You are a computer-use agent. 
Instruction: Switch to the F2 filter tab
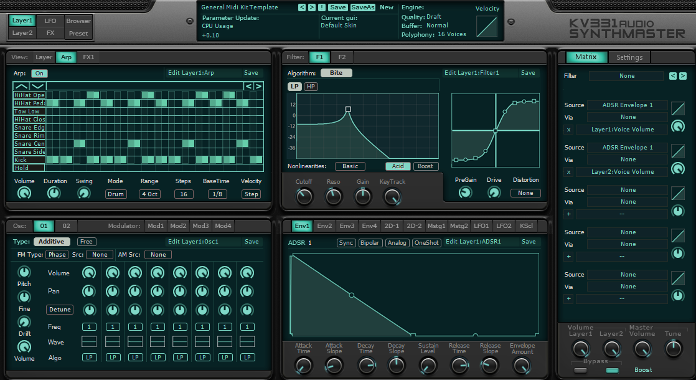pyautogui.click(x=342, y=57)
